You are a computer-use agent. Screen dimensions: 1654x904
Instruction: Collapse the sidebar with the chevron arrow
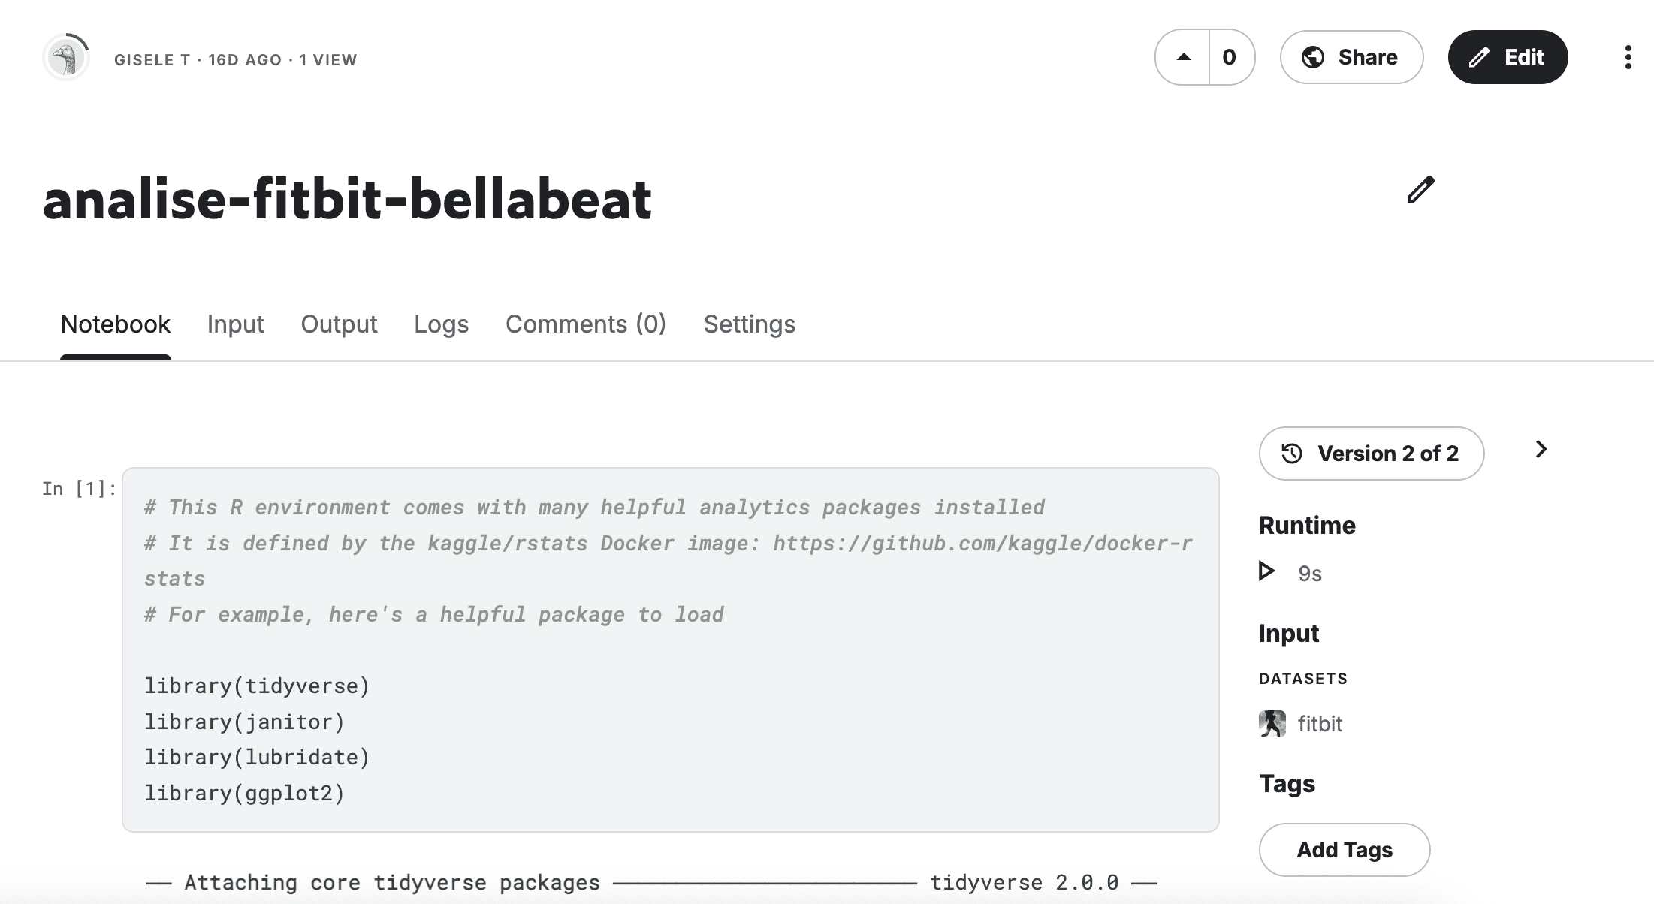coord(1541,449)
